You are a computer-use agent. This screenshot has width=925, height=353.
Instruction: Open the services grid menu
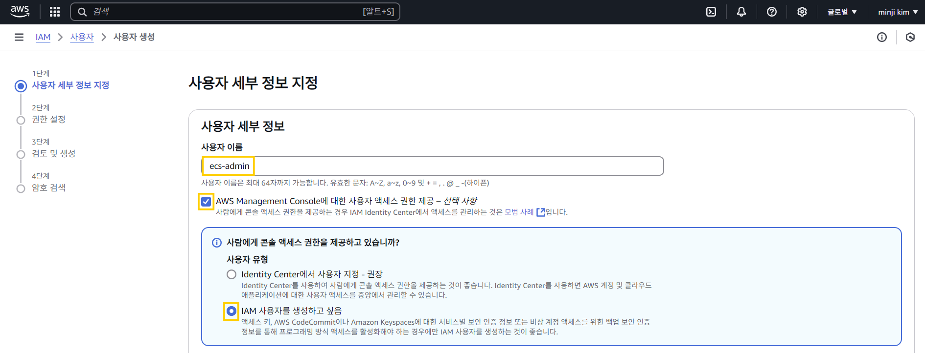click(x=55, y=12)
